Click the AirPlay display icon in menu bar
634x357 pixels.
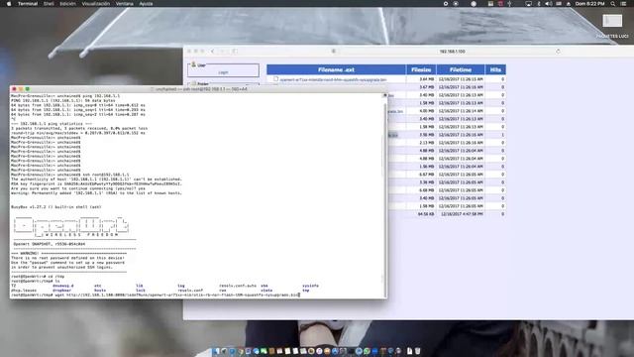528,4
